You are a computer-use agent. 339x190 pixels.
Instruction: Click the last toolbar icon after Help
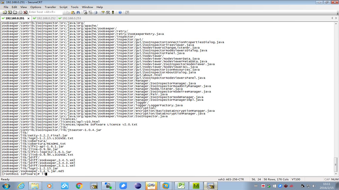coord(127,12)
